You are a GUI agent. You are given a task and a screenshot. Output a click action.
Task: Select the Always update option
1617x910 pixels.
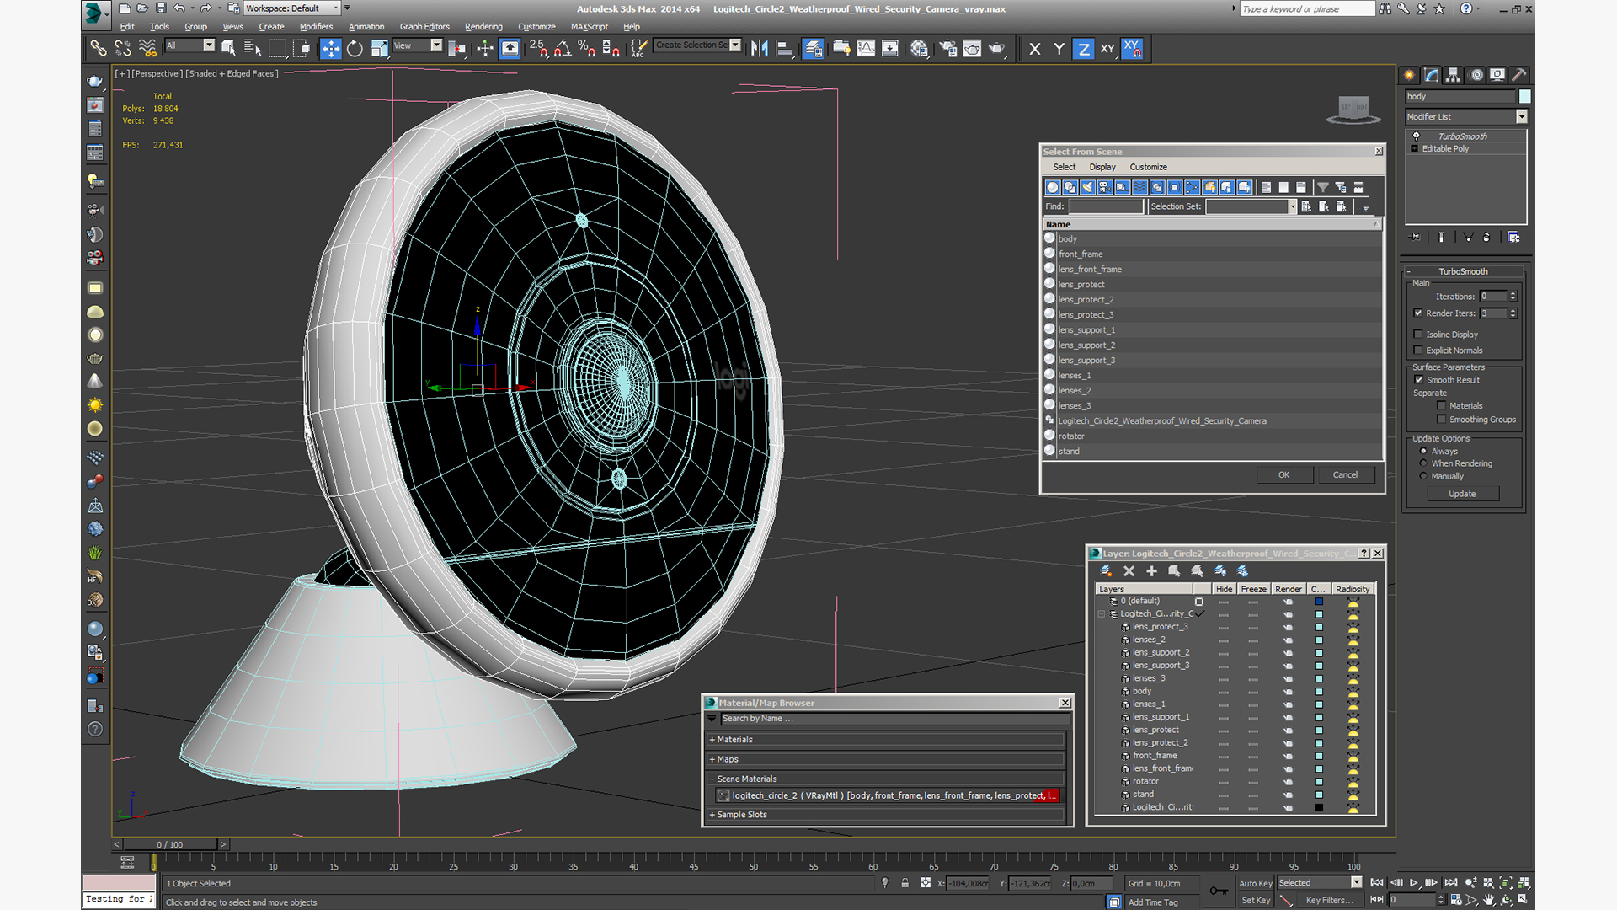point(1423,452)
